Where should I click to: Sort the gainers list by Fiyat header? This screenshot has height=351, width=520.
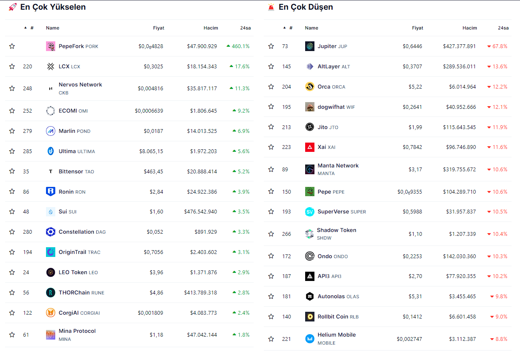(x=158, y=28)
